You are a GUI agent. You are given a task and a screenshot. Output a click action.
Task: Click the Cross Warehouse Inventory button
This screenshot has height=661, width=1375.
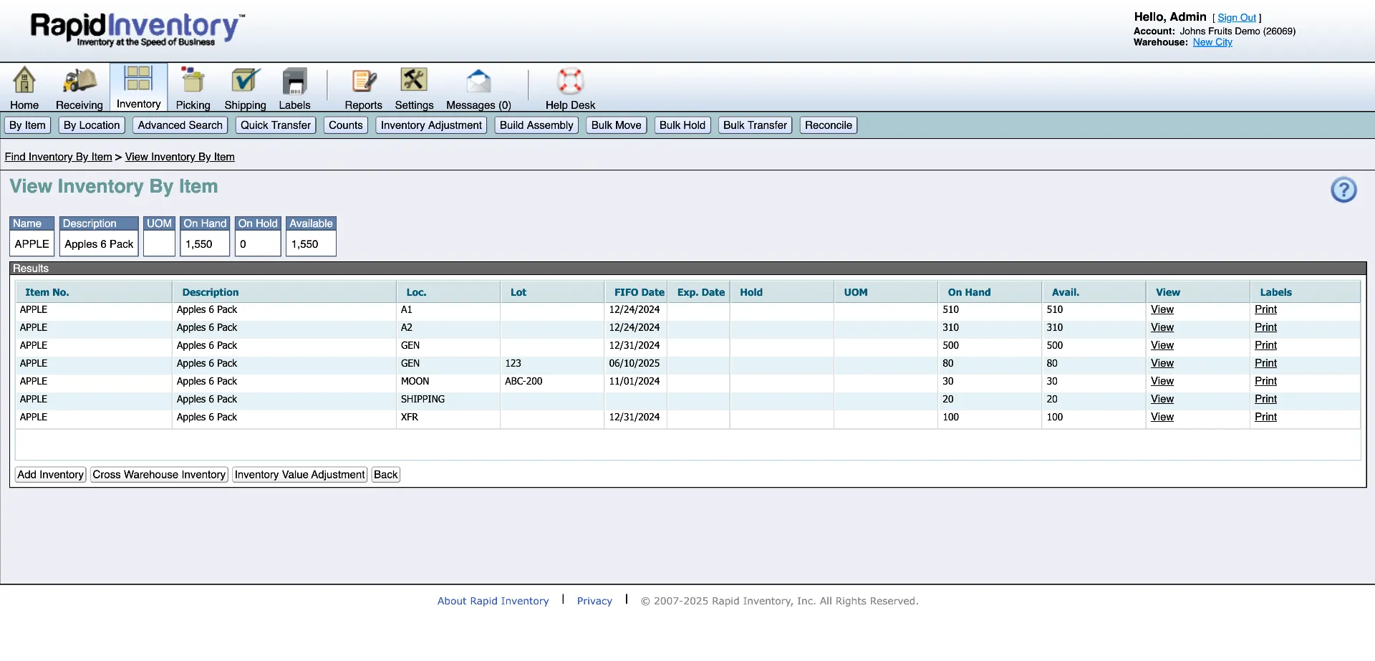pyautogui.click(x=159, y=475)
